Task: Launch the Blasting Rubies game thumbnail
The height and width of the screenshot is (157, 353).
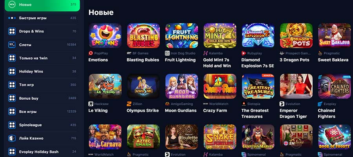Action: tap(144, 36)
